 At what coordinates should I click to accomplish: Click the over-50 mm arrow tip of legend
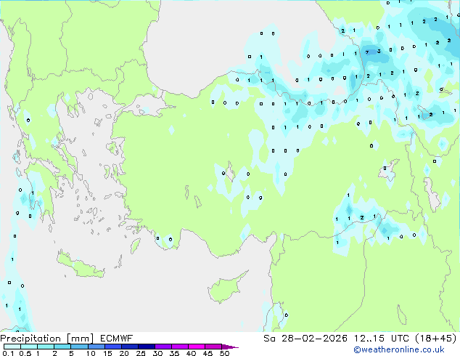coord(230,347)
